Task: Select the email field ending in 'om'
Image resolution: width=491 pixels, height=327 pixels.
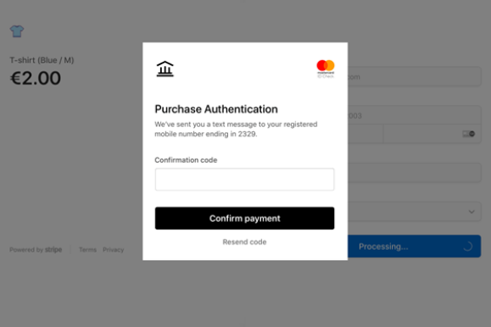Action: click(x=415, y=76)
